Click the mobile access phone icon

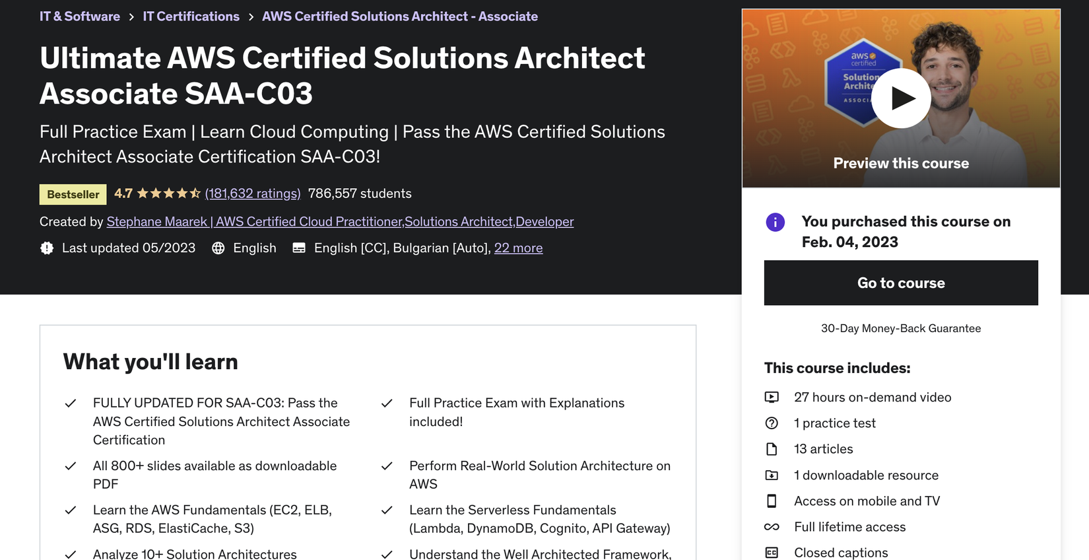pos(772,501)
